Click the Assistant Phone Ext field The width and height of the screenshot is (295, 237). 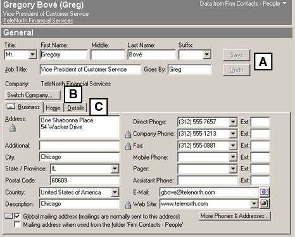(260, 181)
